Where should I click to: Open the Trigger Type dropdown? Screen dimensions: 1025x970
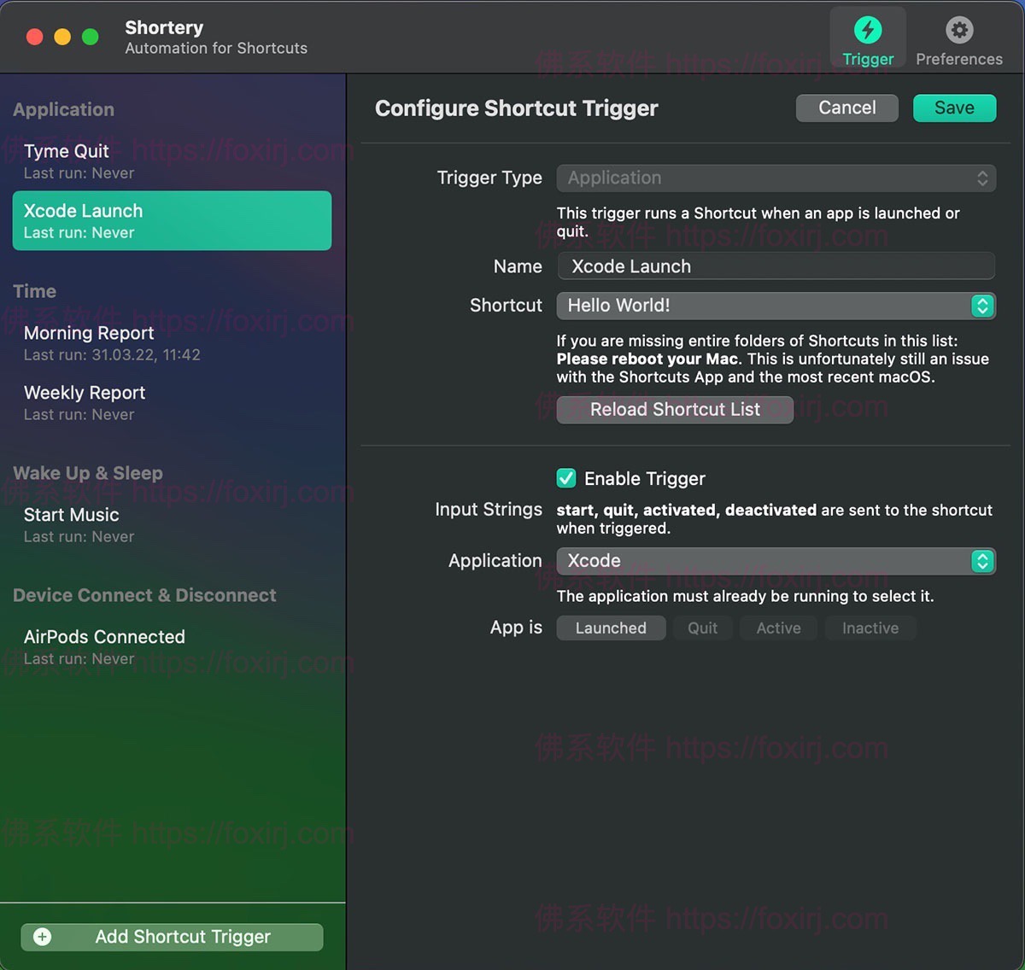(776, 178)
